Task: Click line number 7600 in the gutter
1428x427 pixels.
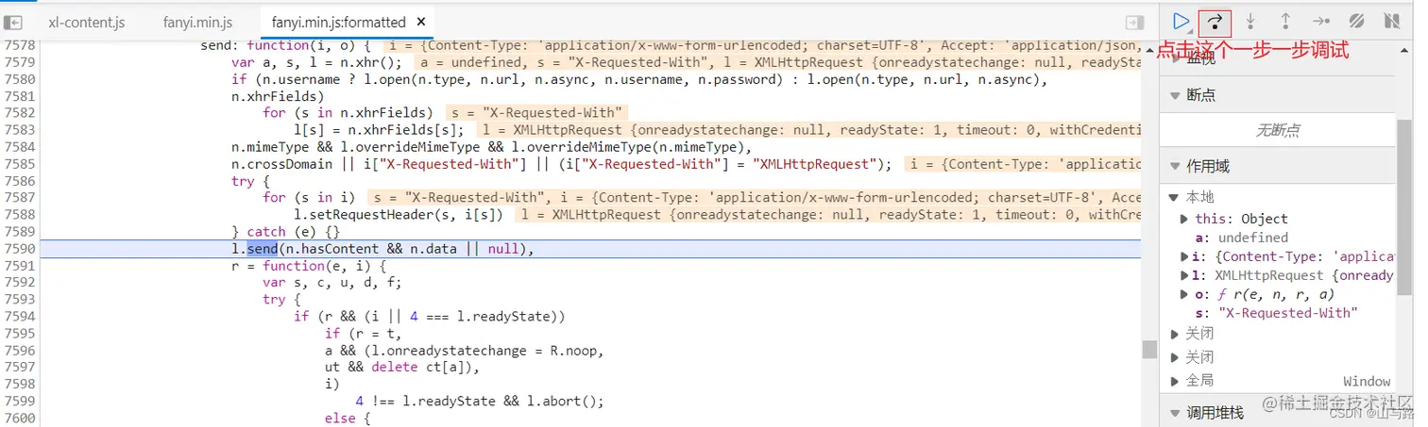Action: click(19, 419)
